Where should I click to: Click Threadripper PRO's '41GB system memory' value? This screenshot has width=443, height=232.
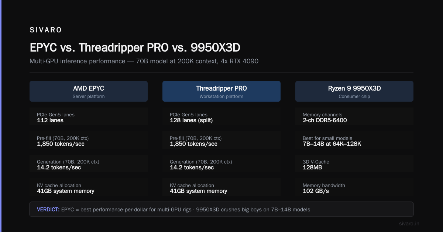pyautogui.click(x=199, y=191)
